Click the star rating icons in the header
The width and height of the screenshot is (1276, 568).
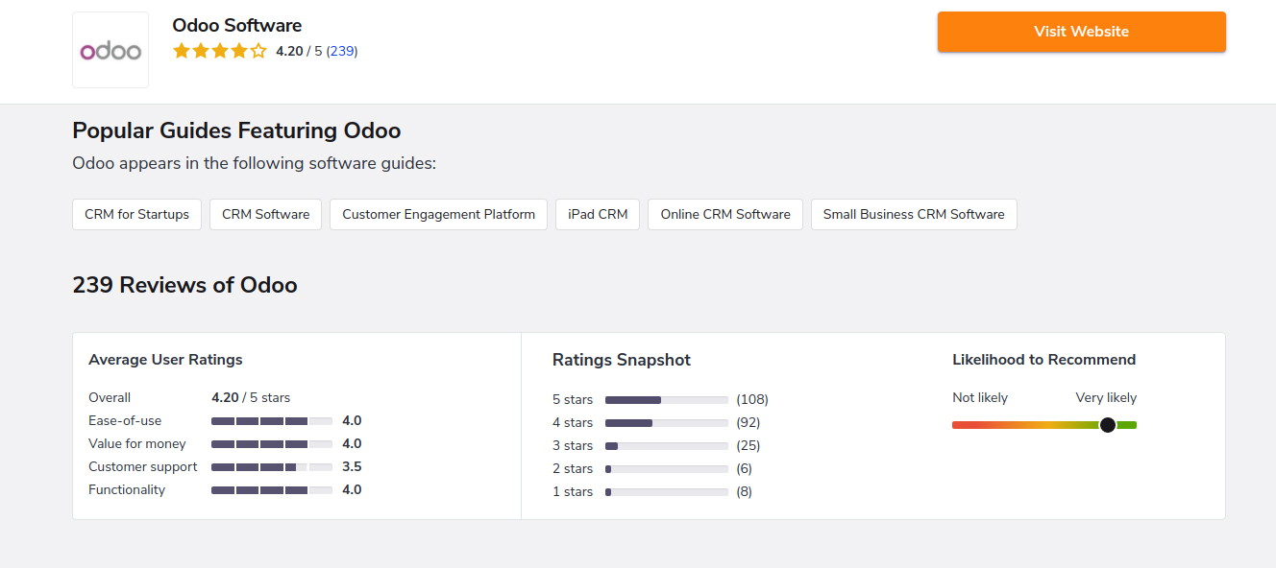pyautogui.click(x=220, y=51)
